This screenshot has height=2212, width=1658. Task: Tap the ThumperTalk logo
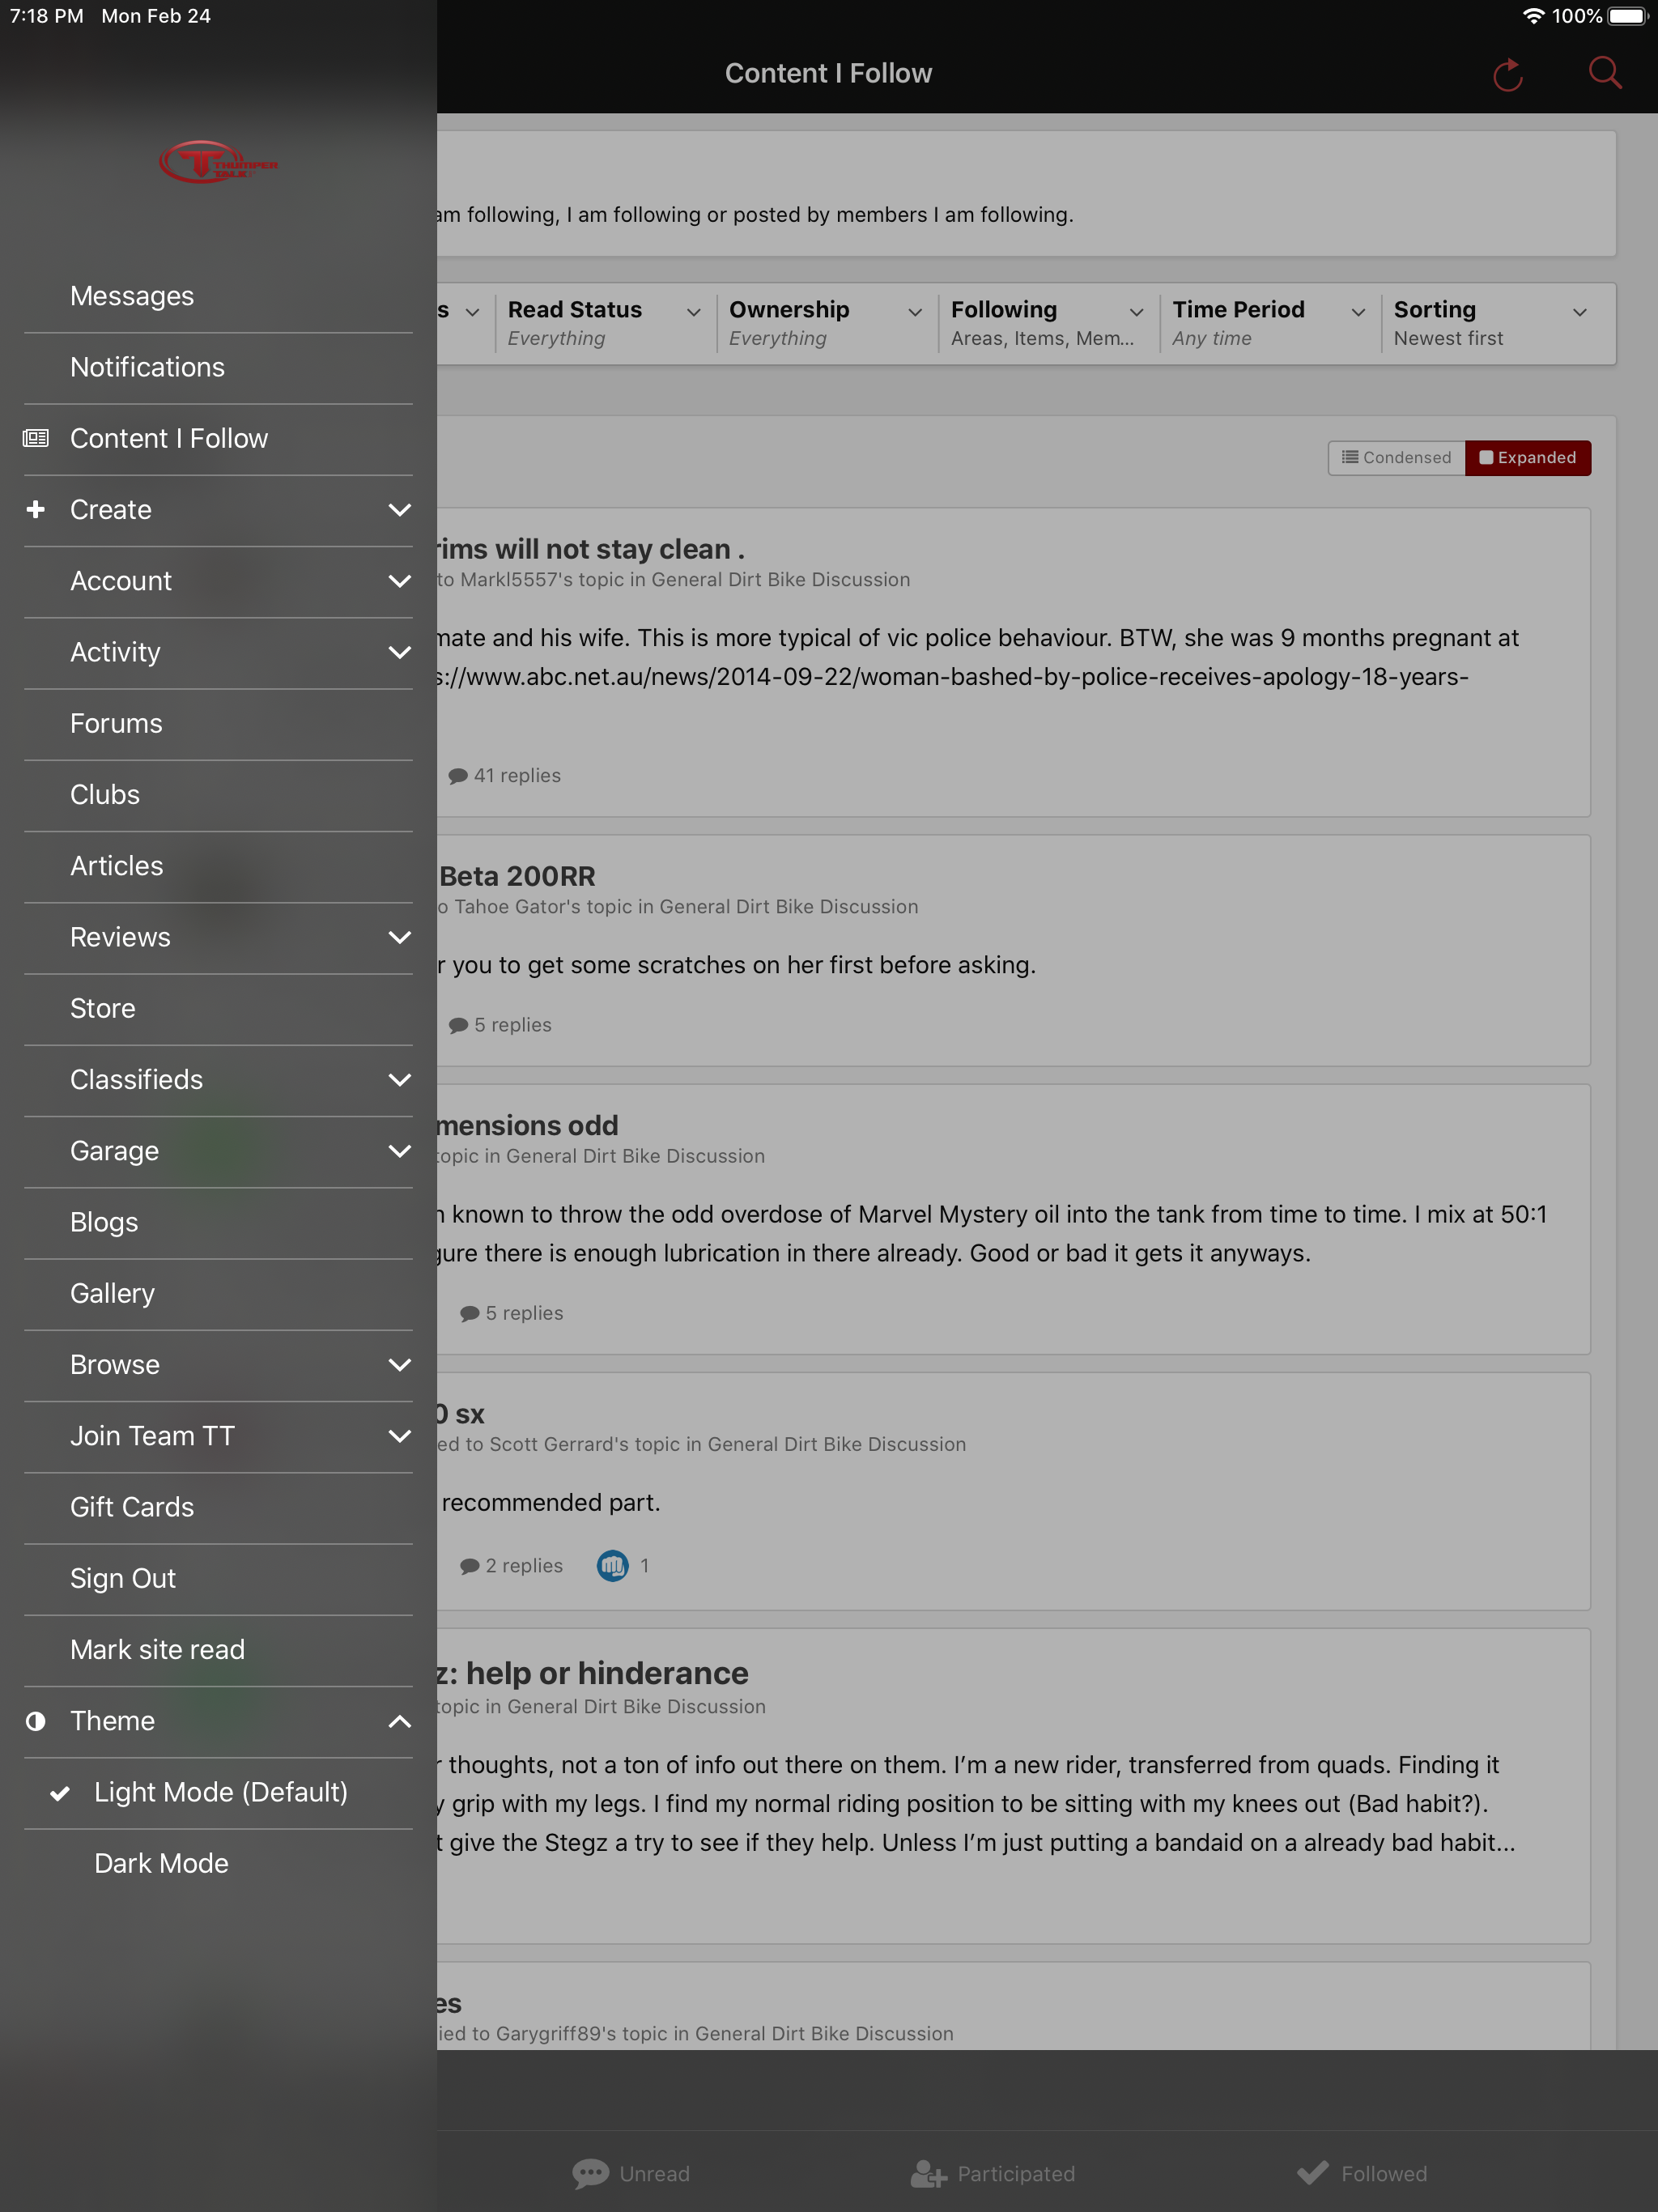pos(218,162)
